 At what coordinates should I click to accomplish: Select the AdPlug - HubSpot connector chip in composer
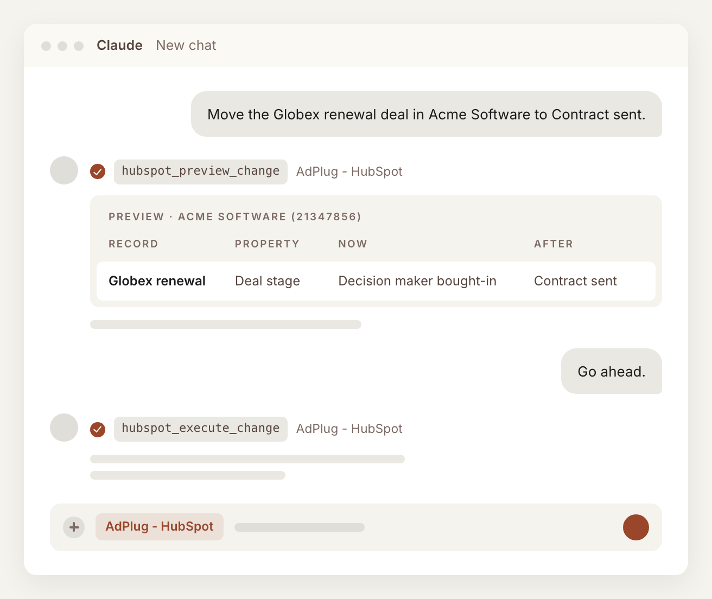pyautogui.click(x=160, y=527)
